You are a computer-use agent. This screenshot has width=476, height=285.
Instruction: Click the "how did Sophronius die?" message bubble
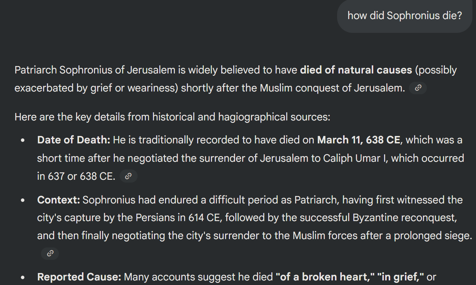pyautogui.click(x=405, y=16)
